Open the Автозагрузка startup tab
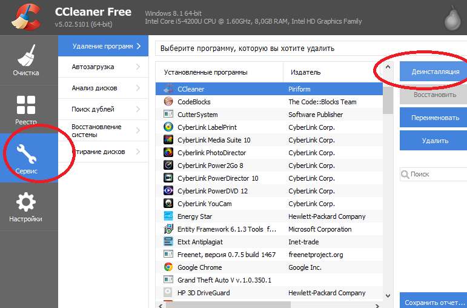Screen dimensions: 467x308 tap(103, 67)
